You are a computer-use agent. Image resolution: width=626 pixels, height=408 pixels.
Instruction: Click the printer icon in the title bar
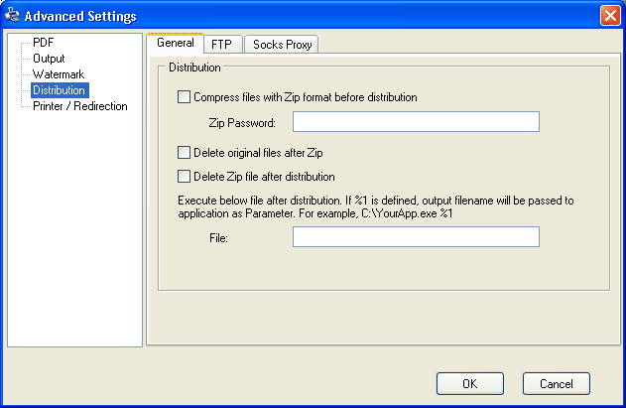pyautogui.click(x=12, y=15)
